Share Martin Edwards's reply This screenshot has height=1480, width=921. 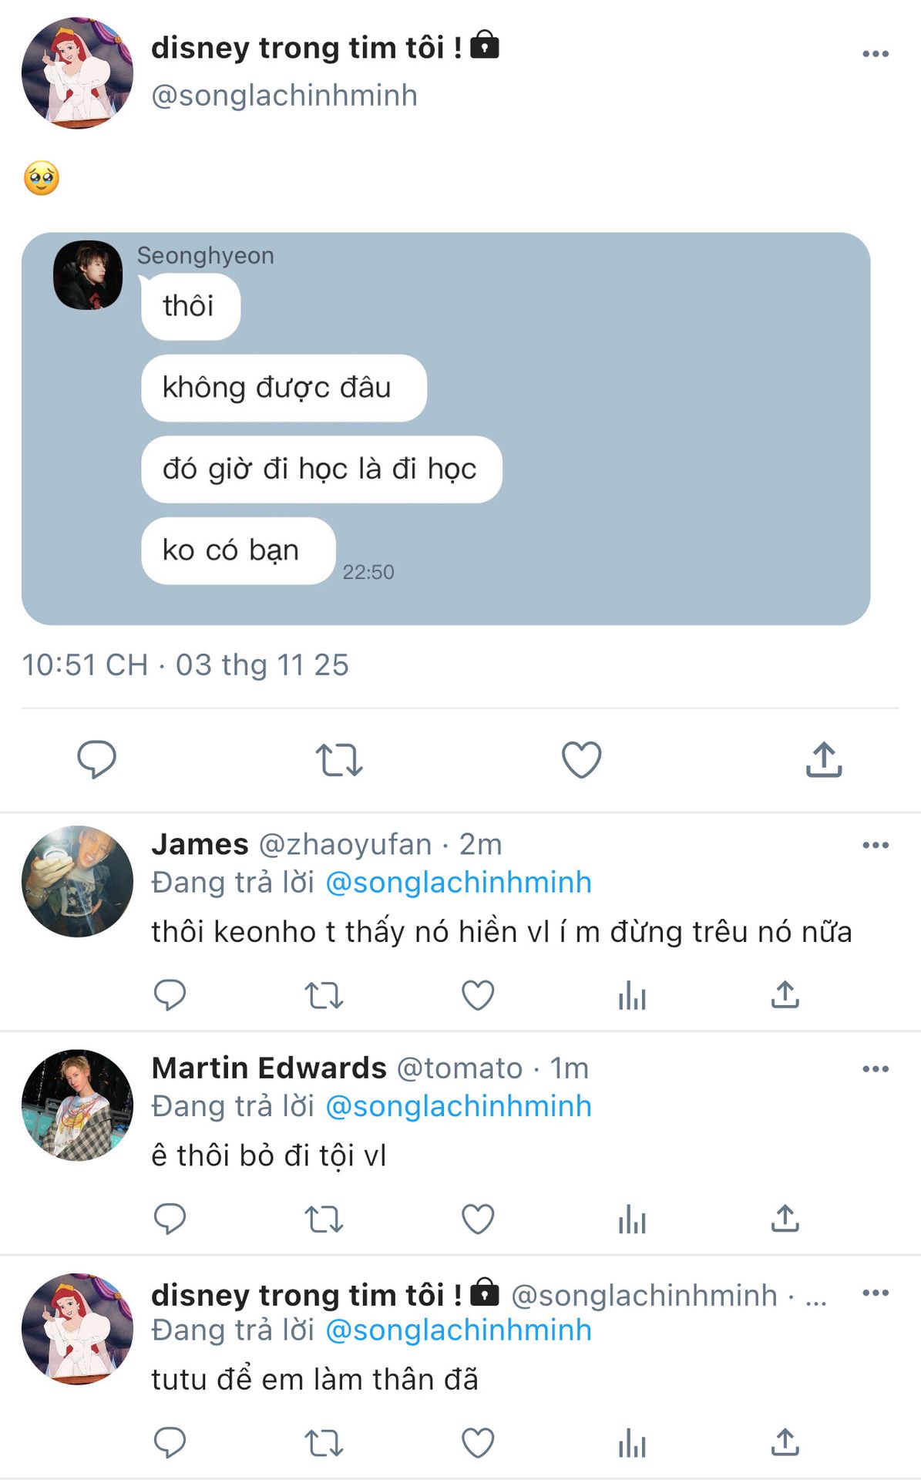[785, 1219]
